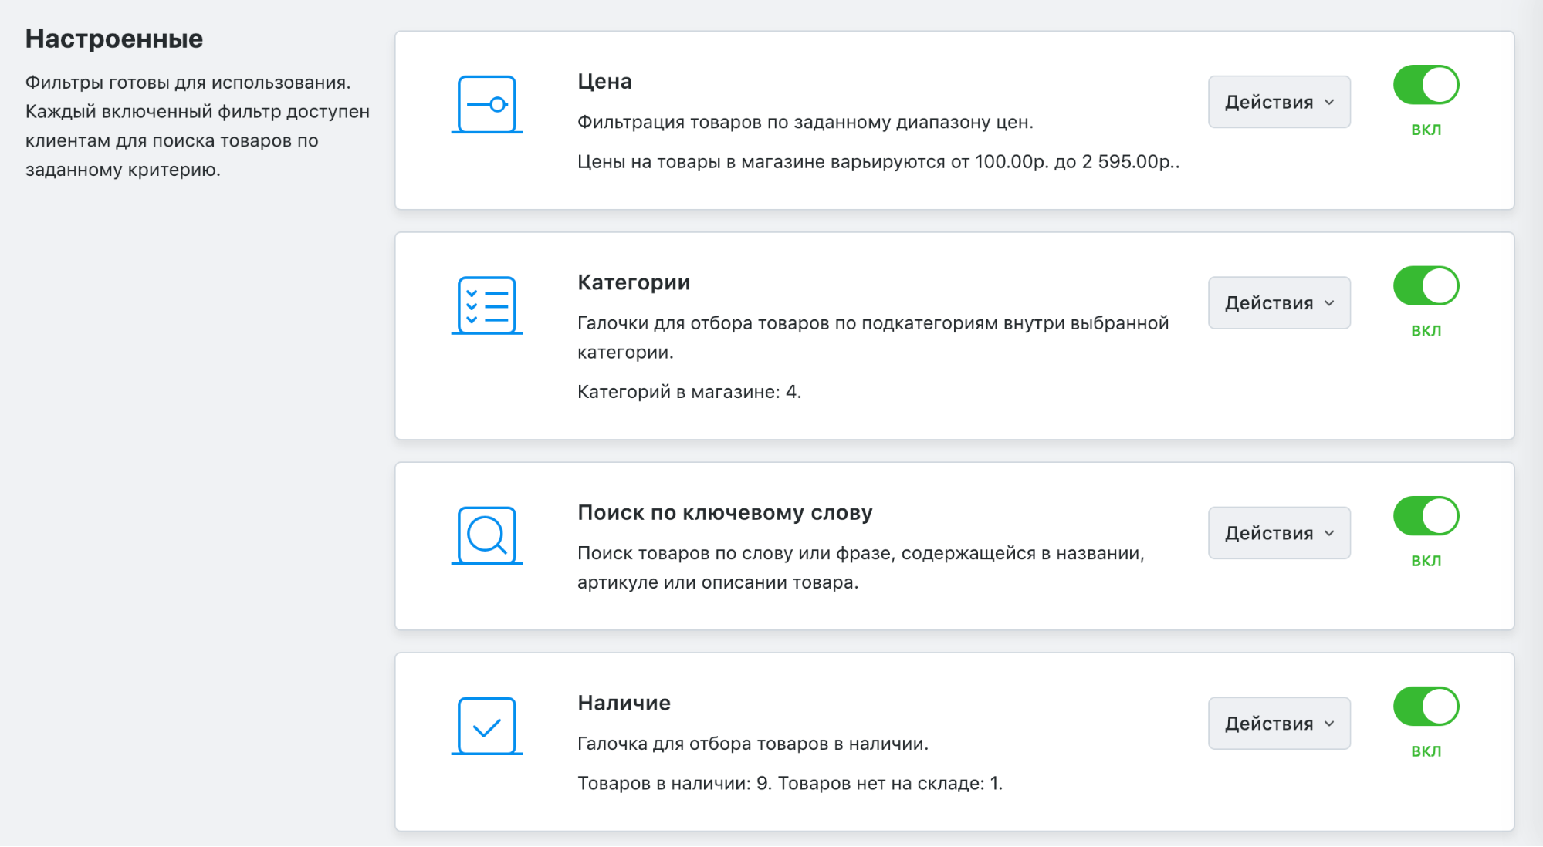Click ВКЛ label under Наличие toggle
The image size is (1543, 847).
[1426, 751]
